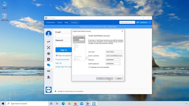Viewport: 189px width, 106px height.
Task: Open the Remote Management sidebar icon
Action: click(x=48, y=48)
